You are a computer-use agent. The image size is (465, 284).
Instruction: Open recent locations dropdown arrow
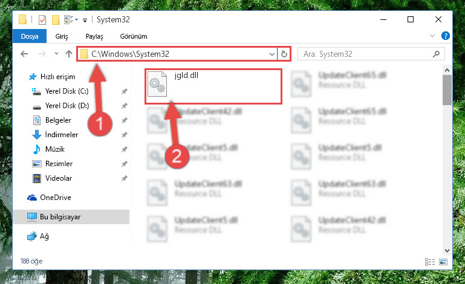[56, 54]
